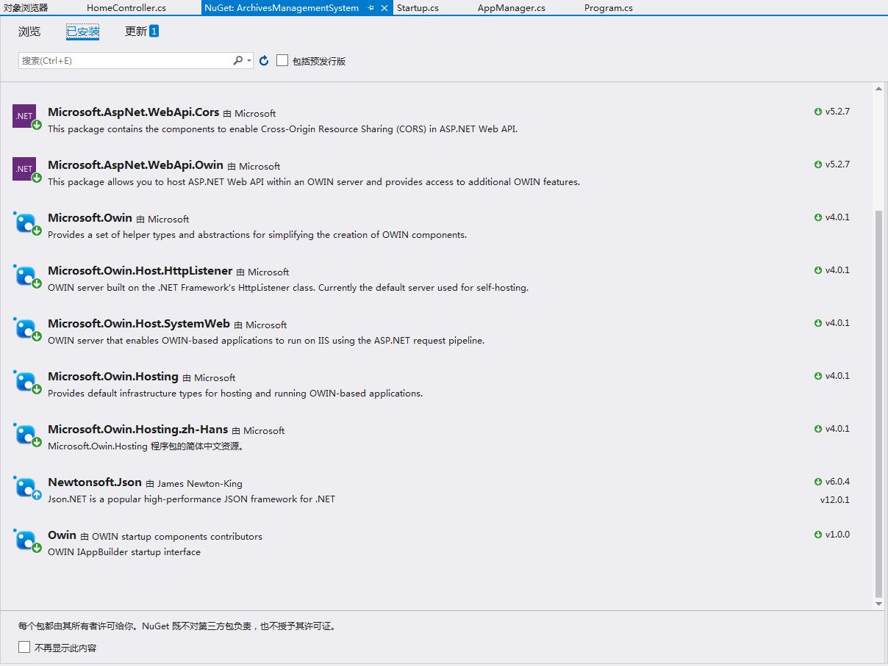
Task: Click in the 搜索 search input field
Action: (125, 61)
